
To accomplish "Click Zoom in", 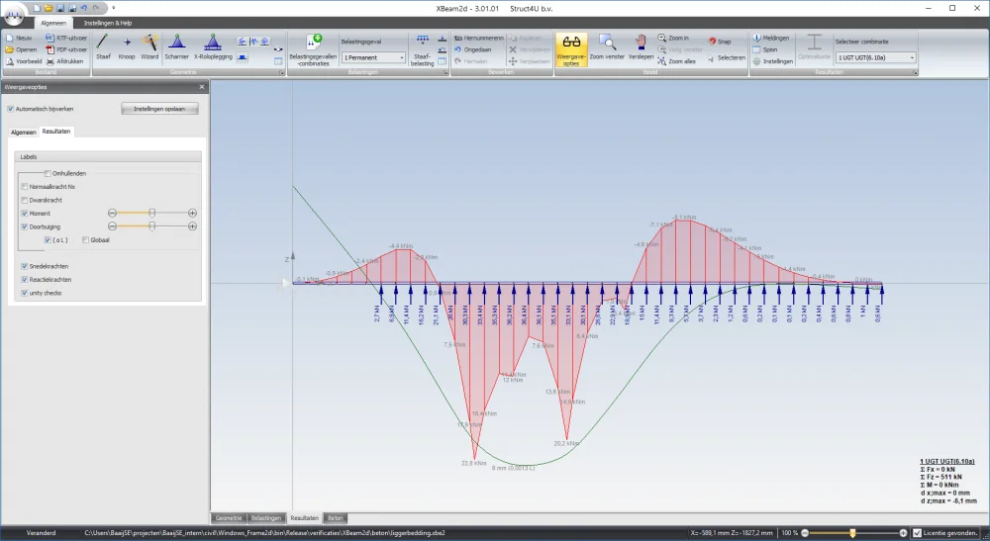I will [673, 38].
